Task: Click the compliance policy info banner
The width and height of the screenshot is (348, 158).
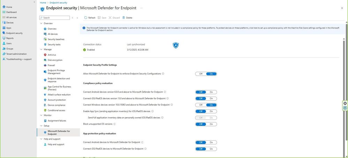Action: point(212,29)
